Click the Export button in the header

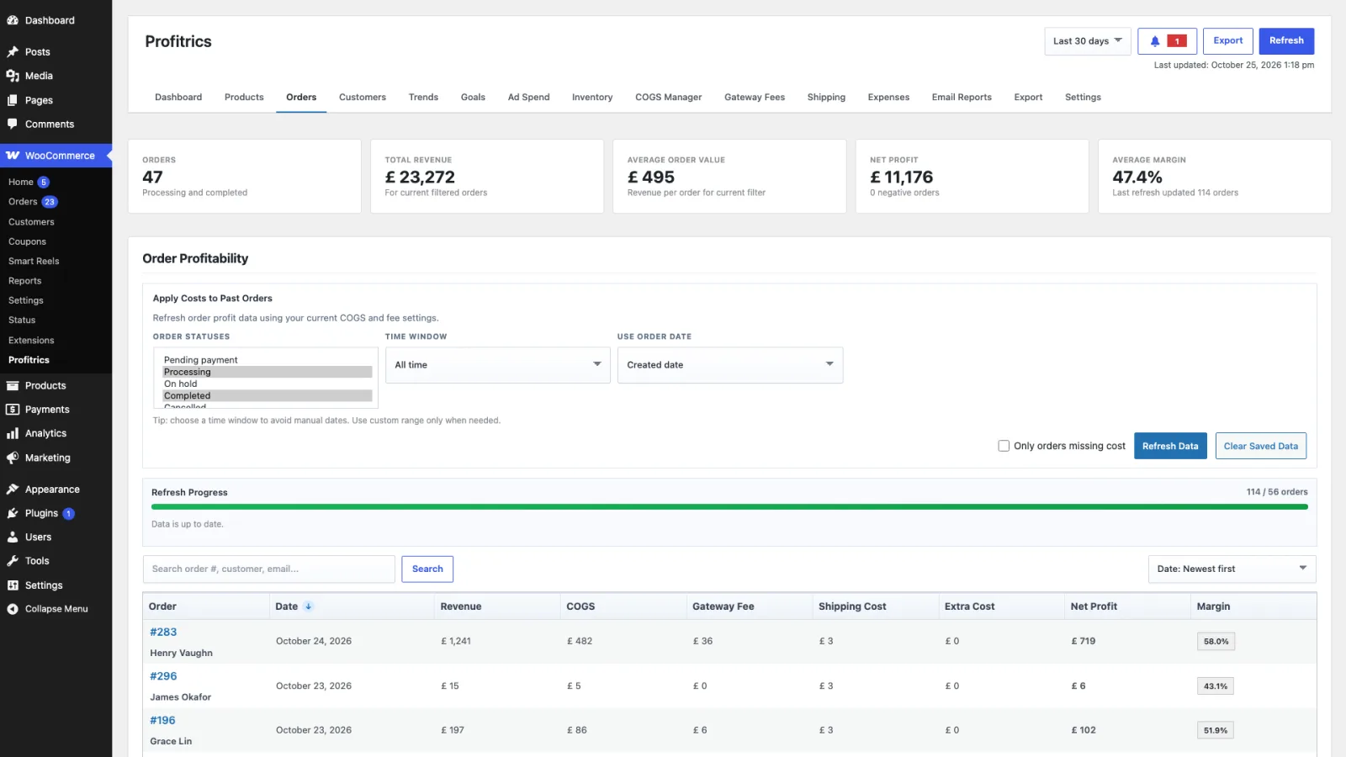click(x=1227, y=41)
